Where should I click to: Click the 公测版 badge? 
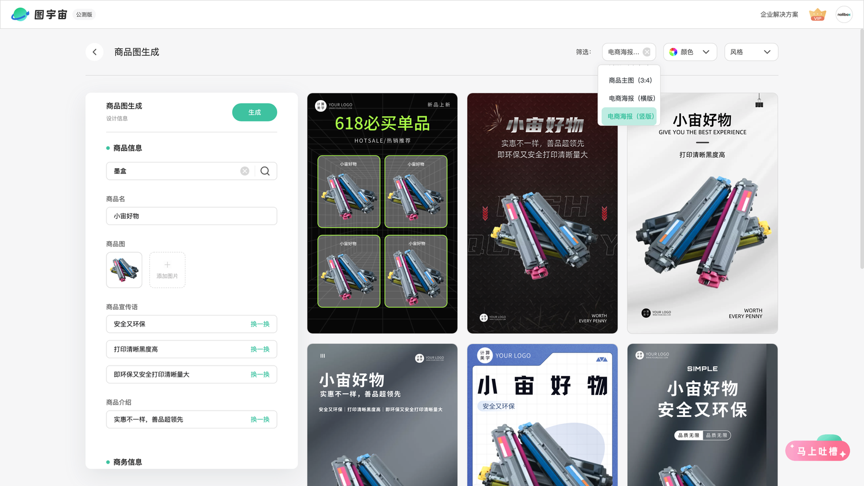pos(84,14)
